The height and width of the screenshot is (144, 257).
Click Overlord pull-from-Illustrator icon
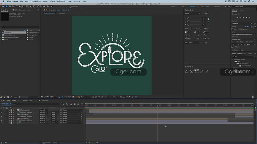pos(191,71)
